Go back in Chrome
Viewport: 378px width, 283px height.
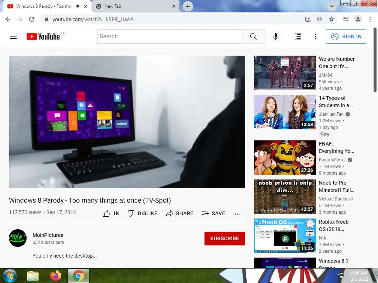pyautogui.click(x=8, y=19)
